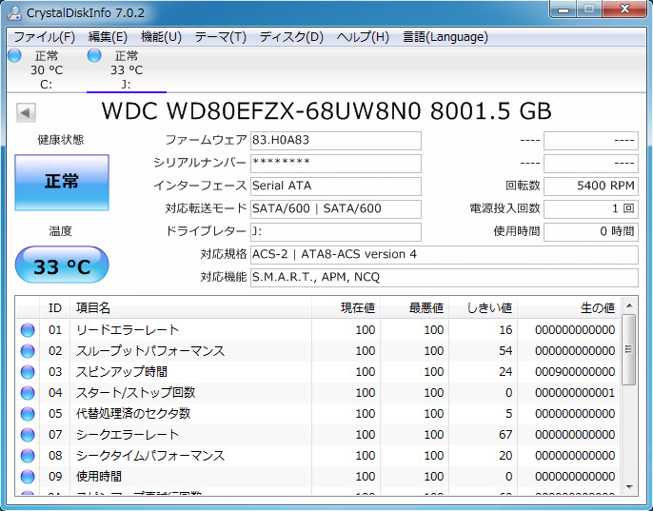
Task: Click the 5400 RPM rotation field
Action: [591, 187]
